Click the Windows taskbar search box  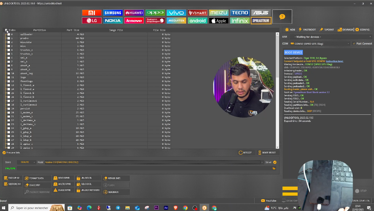pos(36,208)
